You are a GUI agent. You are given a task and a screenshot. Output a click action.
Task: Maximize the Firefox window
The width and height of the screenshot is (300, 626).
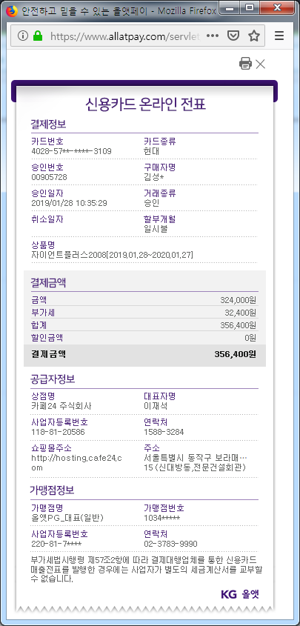click(250, 7)
